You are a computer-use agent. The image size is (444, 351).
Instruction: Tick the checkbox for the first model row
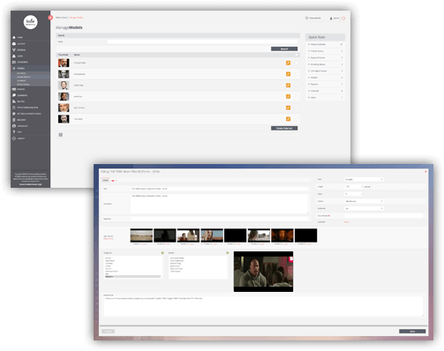coord(297,63)
